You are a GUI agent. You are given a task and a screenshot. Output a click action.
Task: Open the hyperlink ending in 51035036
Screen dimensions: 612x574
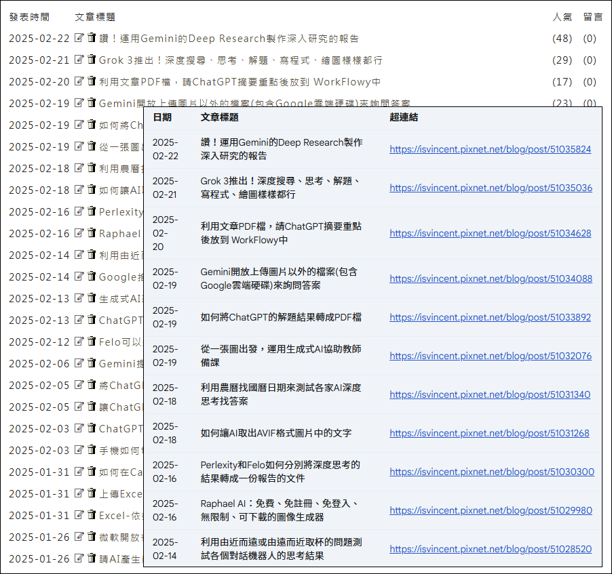[491, 188]
